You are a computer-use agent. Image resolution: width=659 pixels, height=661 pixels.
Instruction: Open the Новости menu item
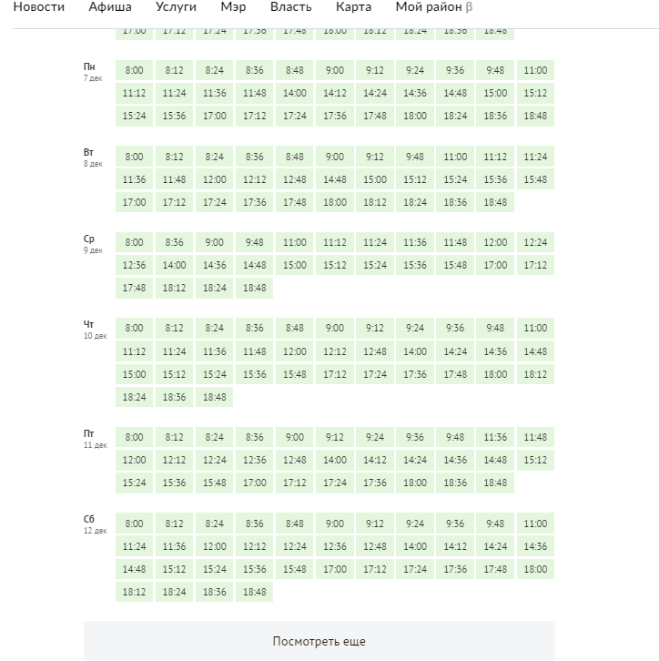tap(38, 7)
